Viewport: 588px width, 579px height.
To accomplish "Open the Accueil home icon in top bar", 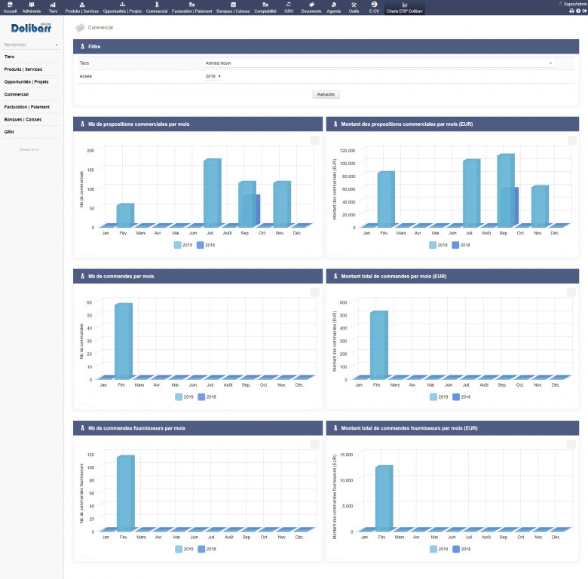I will pos(10,5).
